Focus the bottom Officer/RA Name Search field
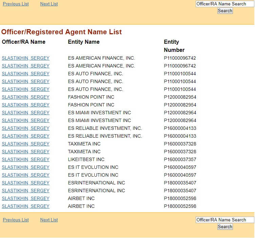Image resolution: width=255 pixels, height=238 pixels. 224,220
